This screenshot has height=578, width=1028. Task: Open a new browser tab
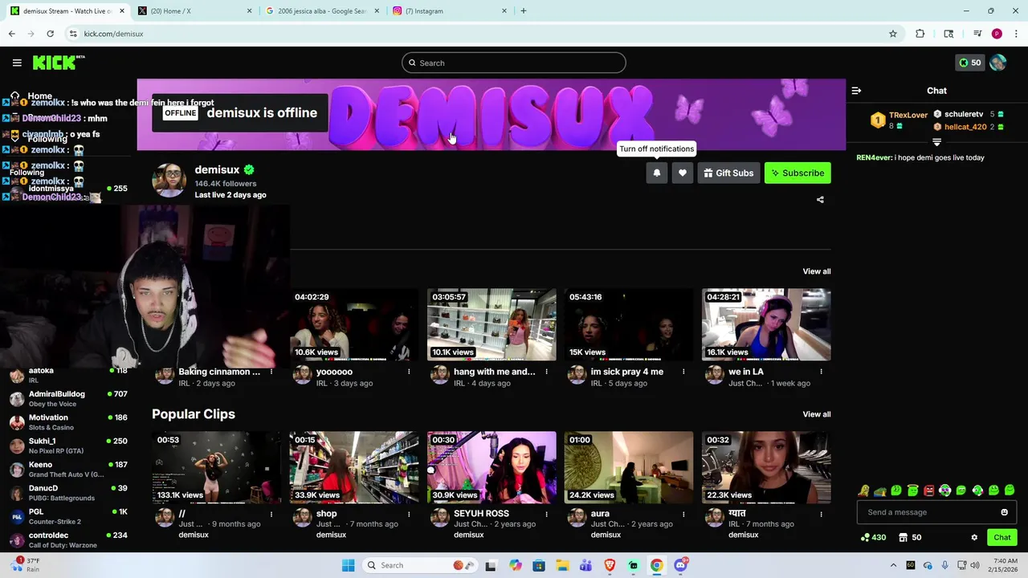pyautogui.click(x=524, y=11)
